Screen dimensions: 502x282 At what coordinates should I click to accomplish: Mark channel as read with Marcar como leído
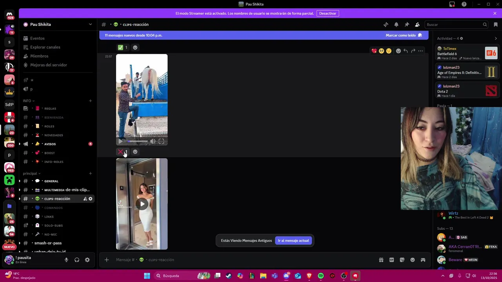pos(404,35)
